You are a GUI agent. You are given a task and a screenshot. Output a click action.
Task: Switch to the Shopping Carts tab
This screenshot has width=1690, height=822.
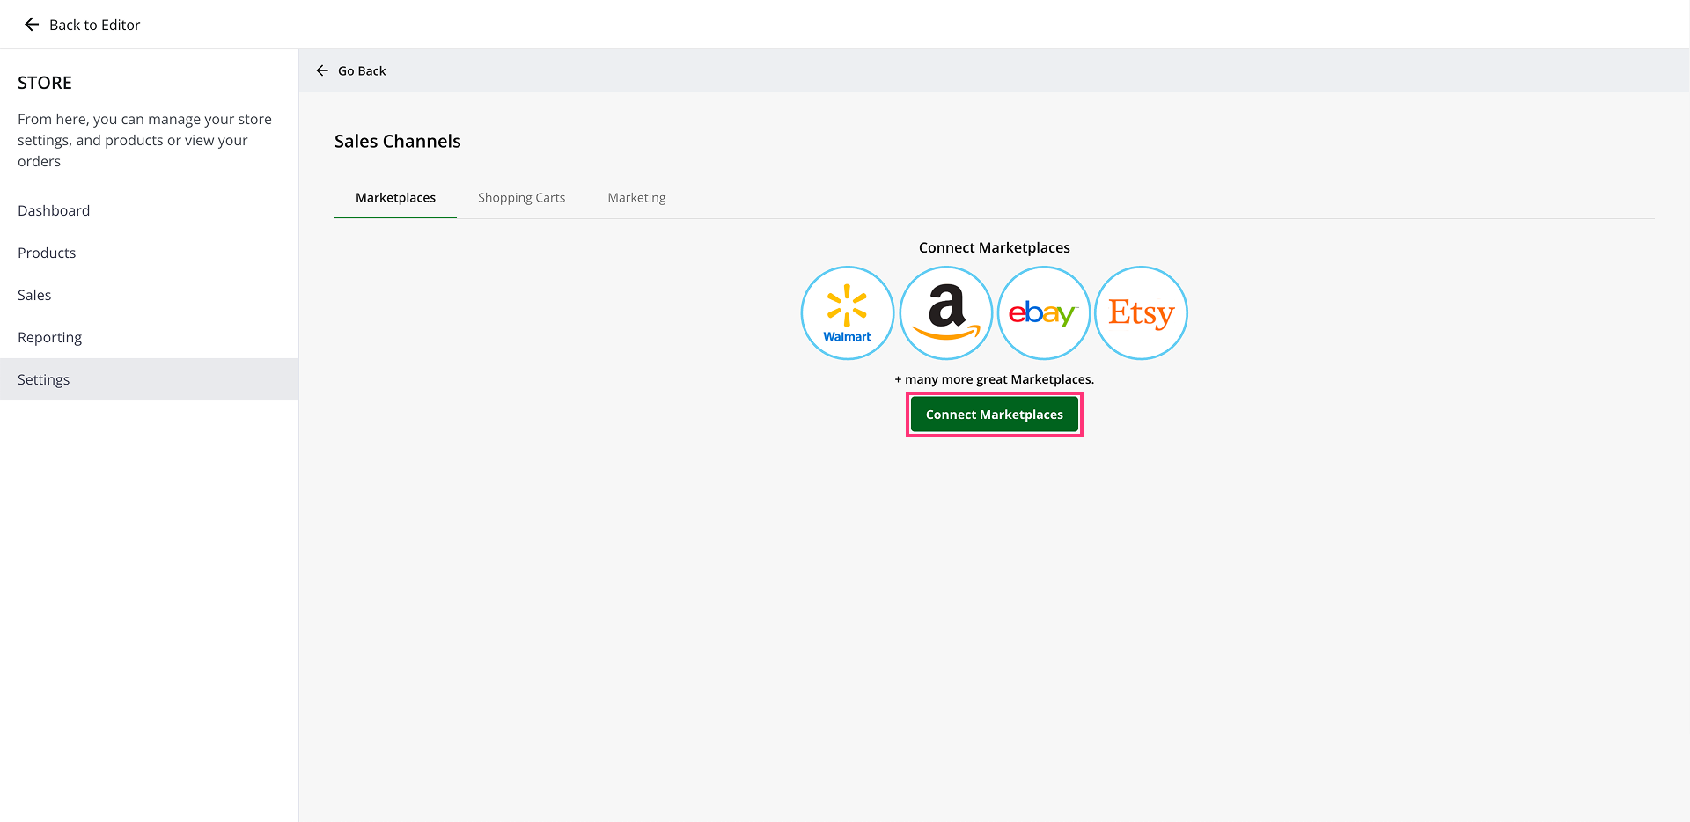(522, 198)
